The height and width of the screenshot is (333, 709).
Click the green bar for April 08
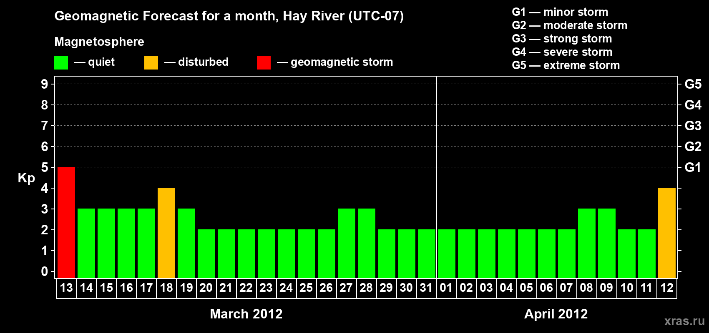pyautogui.click(x=587, y=243)
